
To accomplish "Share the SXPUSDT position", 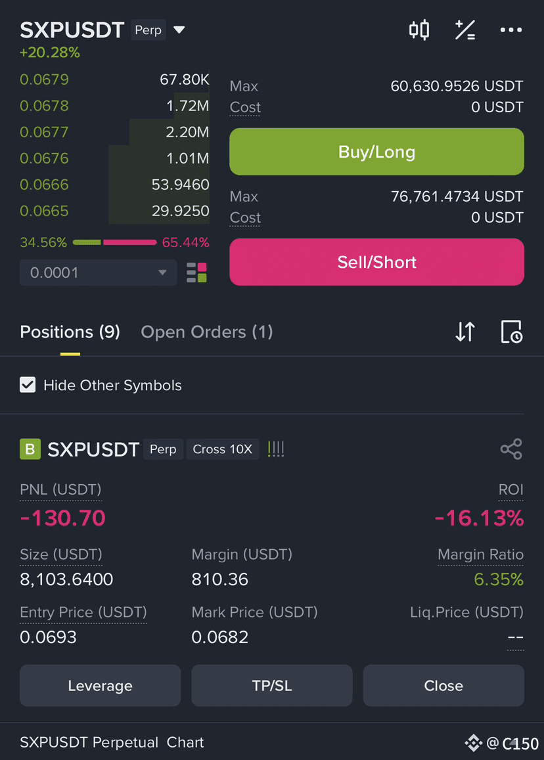I will click(x=511, y=449).
